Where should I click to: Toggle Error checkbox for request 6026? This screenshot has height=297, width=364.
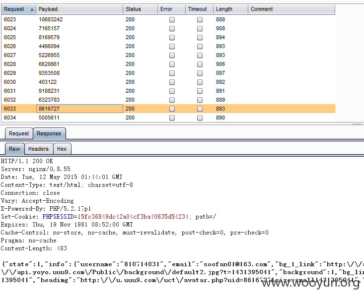tap(172, 47)
